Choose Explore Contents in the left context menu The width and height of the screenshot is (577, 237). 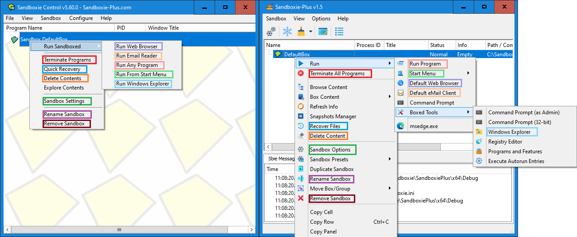coord(64,88)
